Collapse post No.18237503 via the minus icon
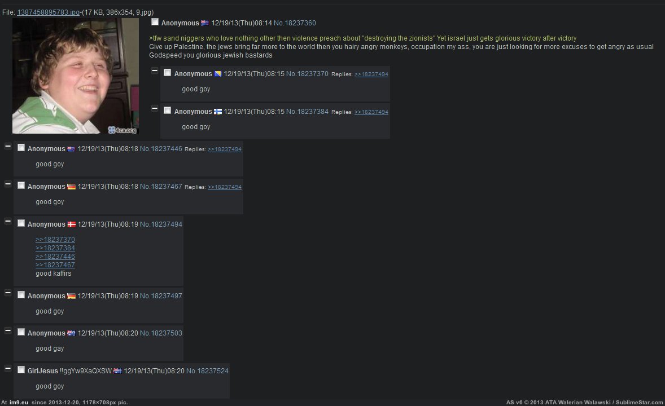 point(8,330)
